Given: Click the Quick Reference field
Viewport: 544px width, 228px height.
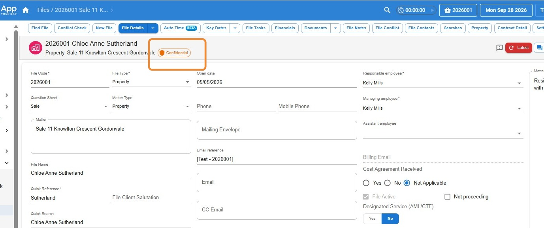Looking at the screenshot, I should coord(70,198).
